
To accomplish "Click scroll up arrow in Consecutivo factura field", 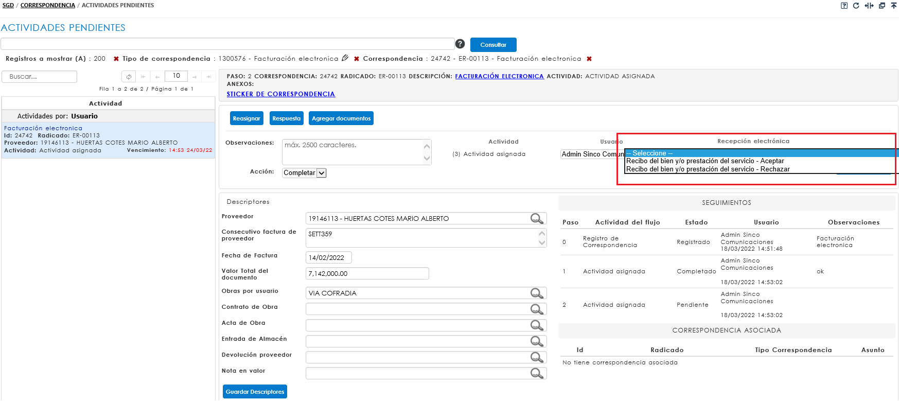I will pyautogui.click(x=542, y=233).
